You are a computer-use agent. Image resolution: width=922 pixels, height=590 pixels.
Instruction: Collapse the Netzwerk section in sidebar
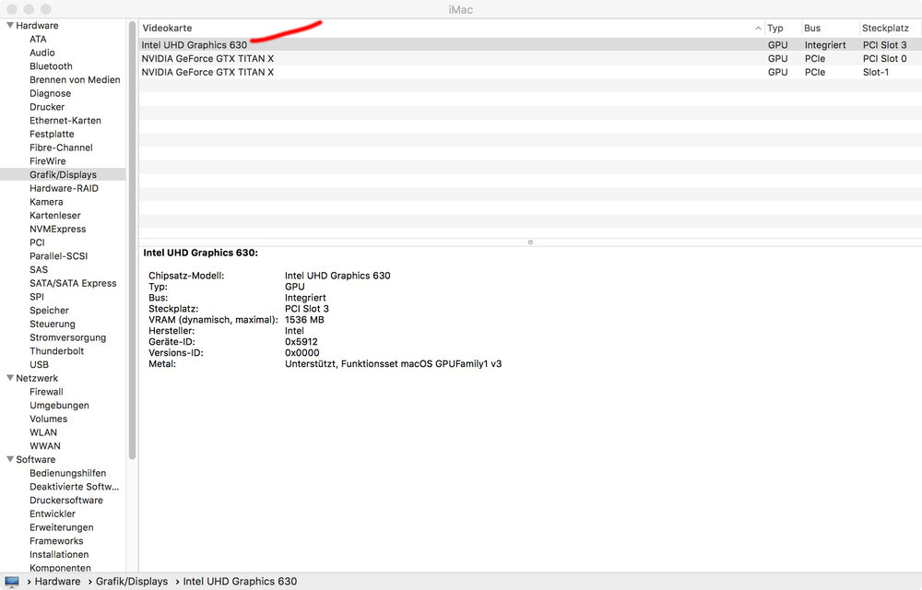(9, 378)
